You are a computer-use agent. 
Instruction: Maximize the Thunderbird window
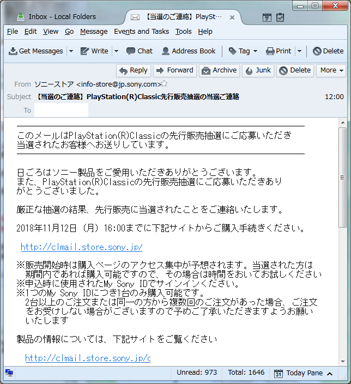coord(315,6)
